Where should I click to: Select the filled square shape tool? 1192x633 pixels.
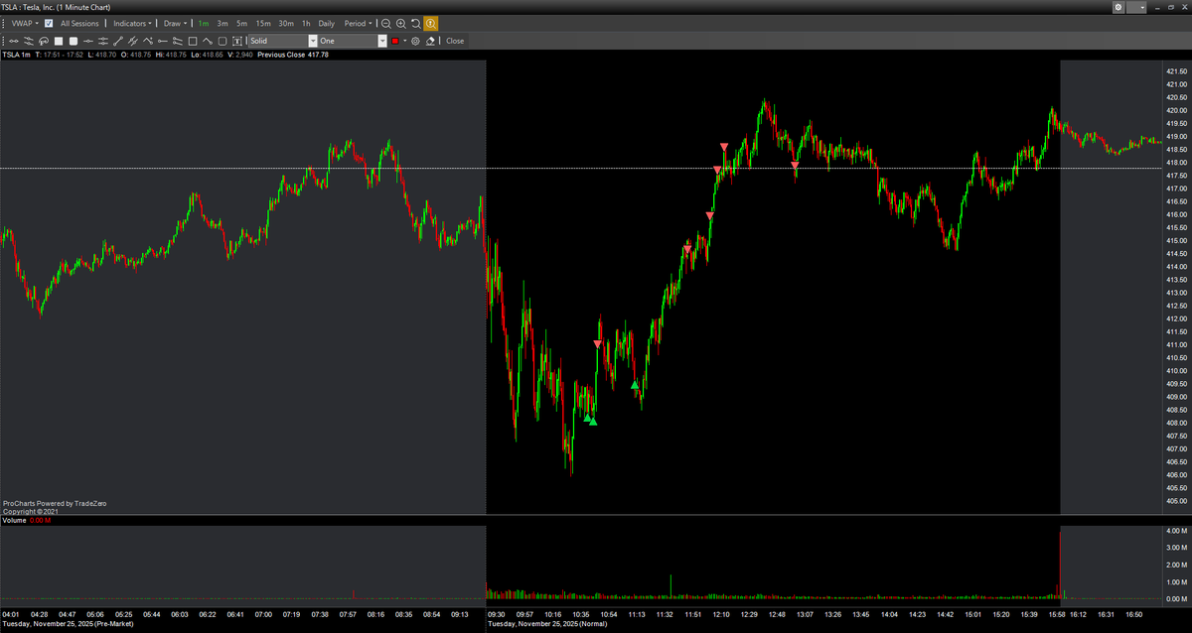click(x=59, y=41)
